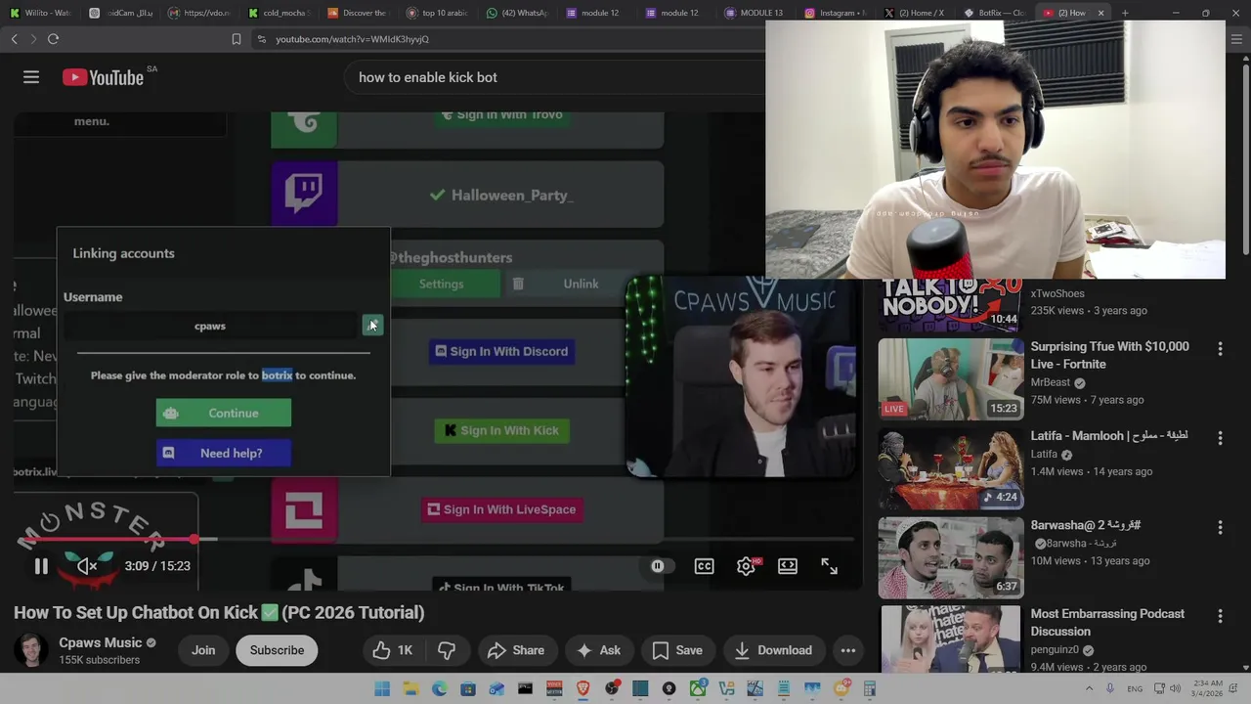Launch Microsoft Edge from the taskbar
This screenshot has height=704, width=1251.
(439, 688)
